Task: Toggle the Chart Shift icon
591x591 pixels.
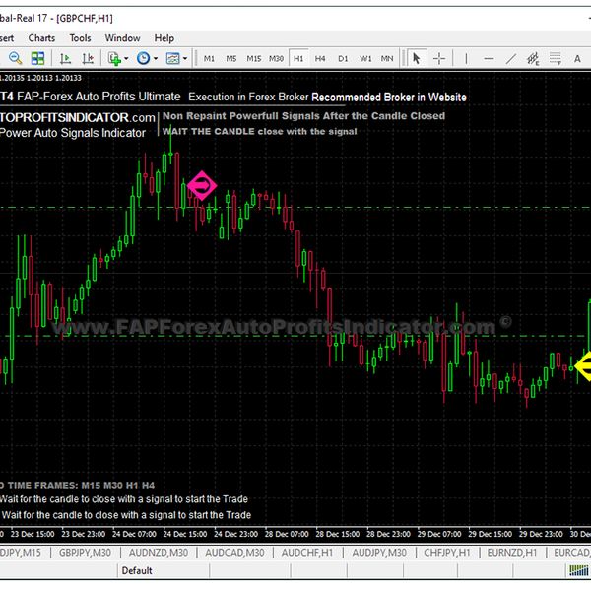Action: coord(88,58)
